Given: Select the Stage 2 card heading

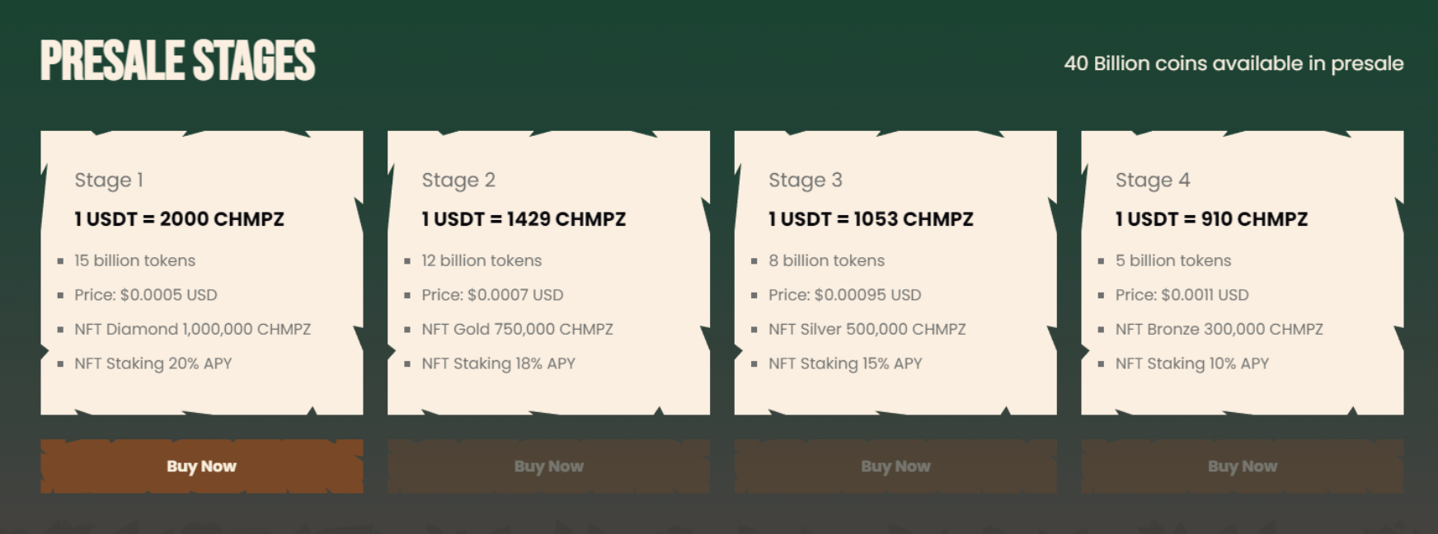Looking at the screenshot, I should coord(458,180).
